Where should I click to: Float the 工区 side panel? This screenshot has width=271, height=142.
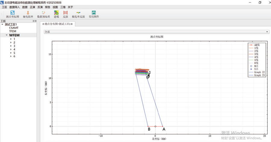pyautogui.click(x=33, y=21)
